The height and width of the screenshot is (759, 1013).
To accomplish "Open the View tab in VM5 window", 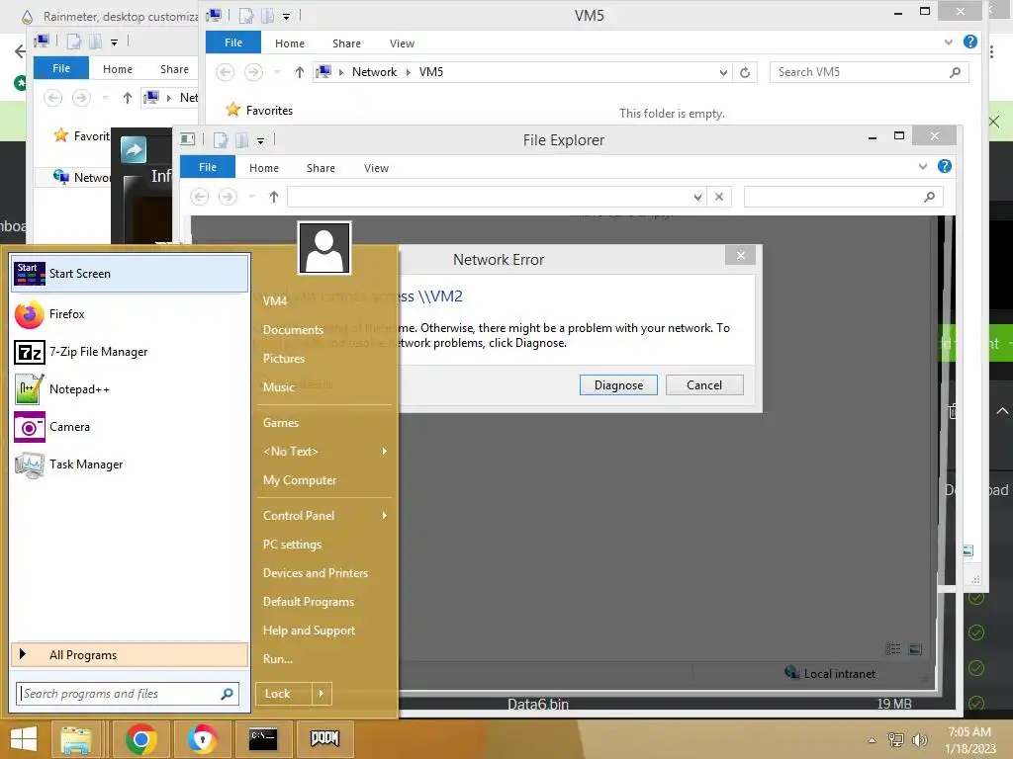I will (x=402, y=43).
